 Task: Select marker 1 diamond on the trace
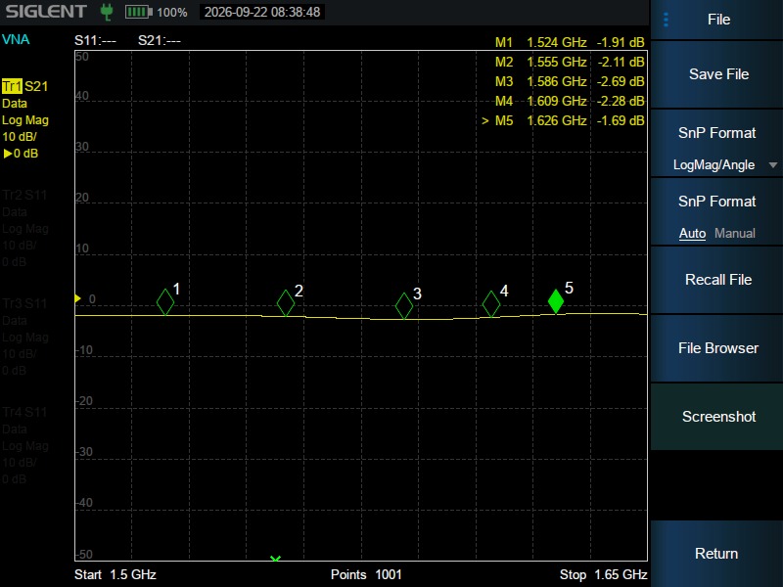point(165,302)
